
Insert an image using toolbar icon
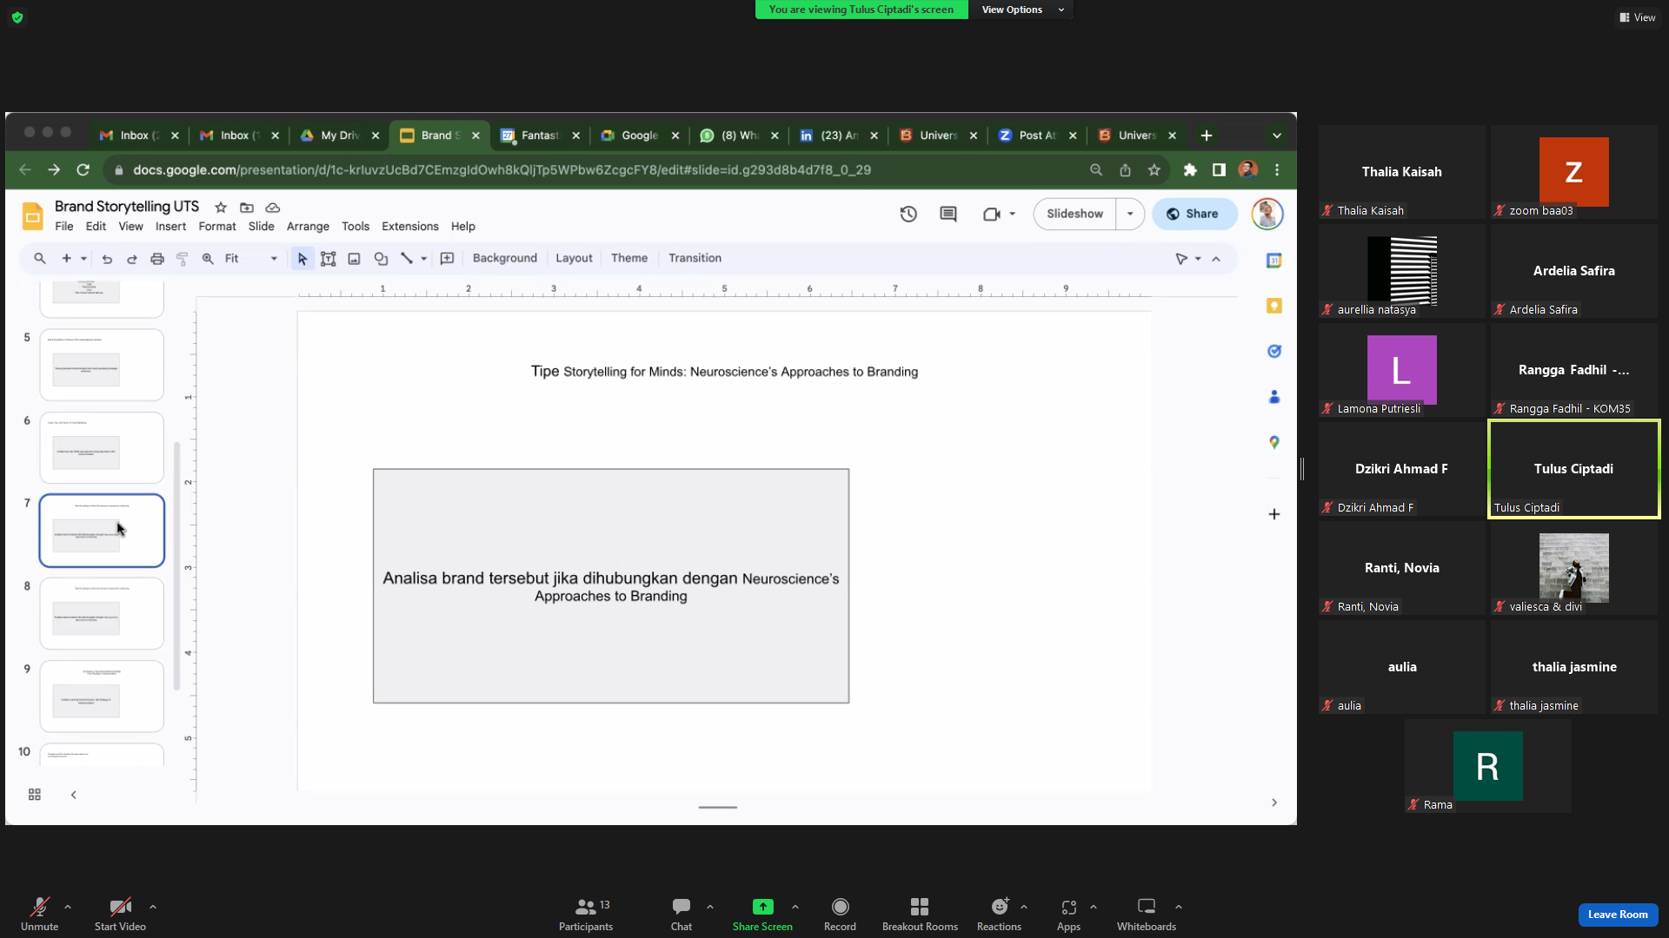(x=354, y=259)
